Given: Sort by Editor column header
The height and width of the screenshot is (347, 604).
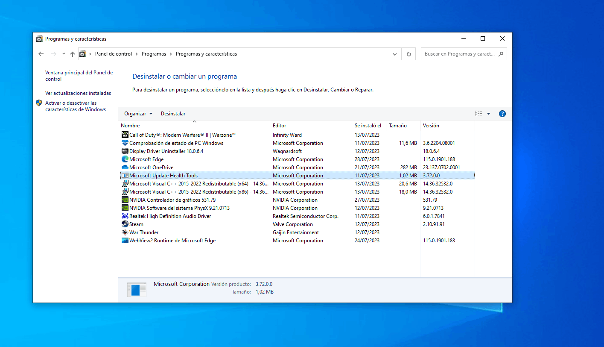Looking at the screenshot, I should click(311, 126).
